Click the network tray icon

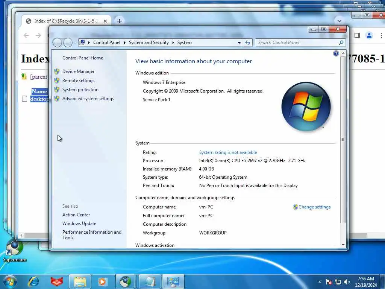[x=338, y=282]
